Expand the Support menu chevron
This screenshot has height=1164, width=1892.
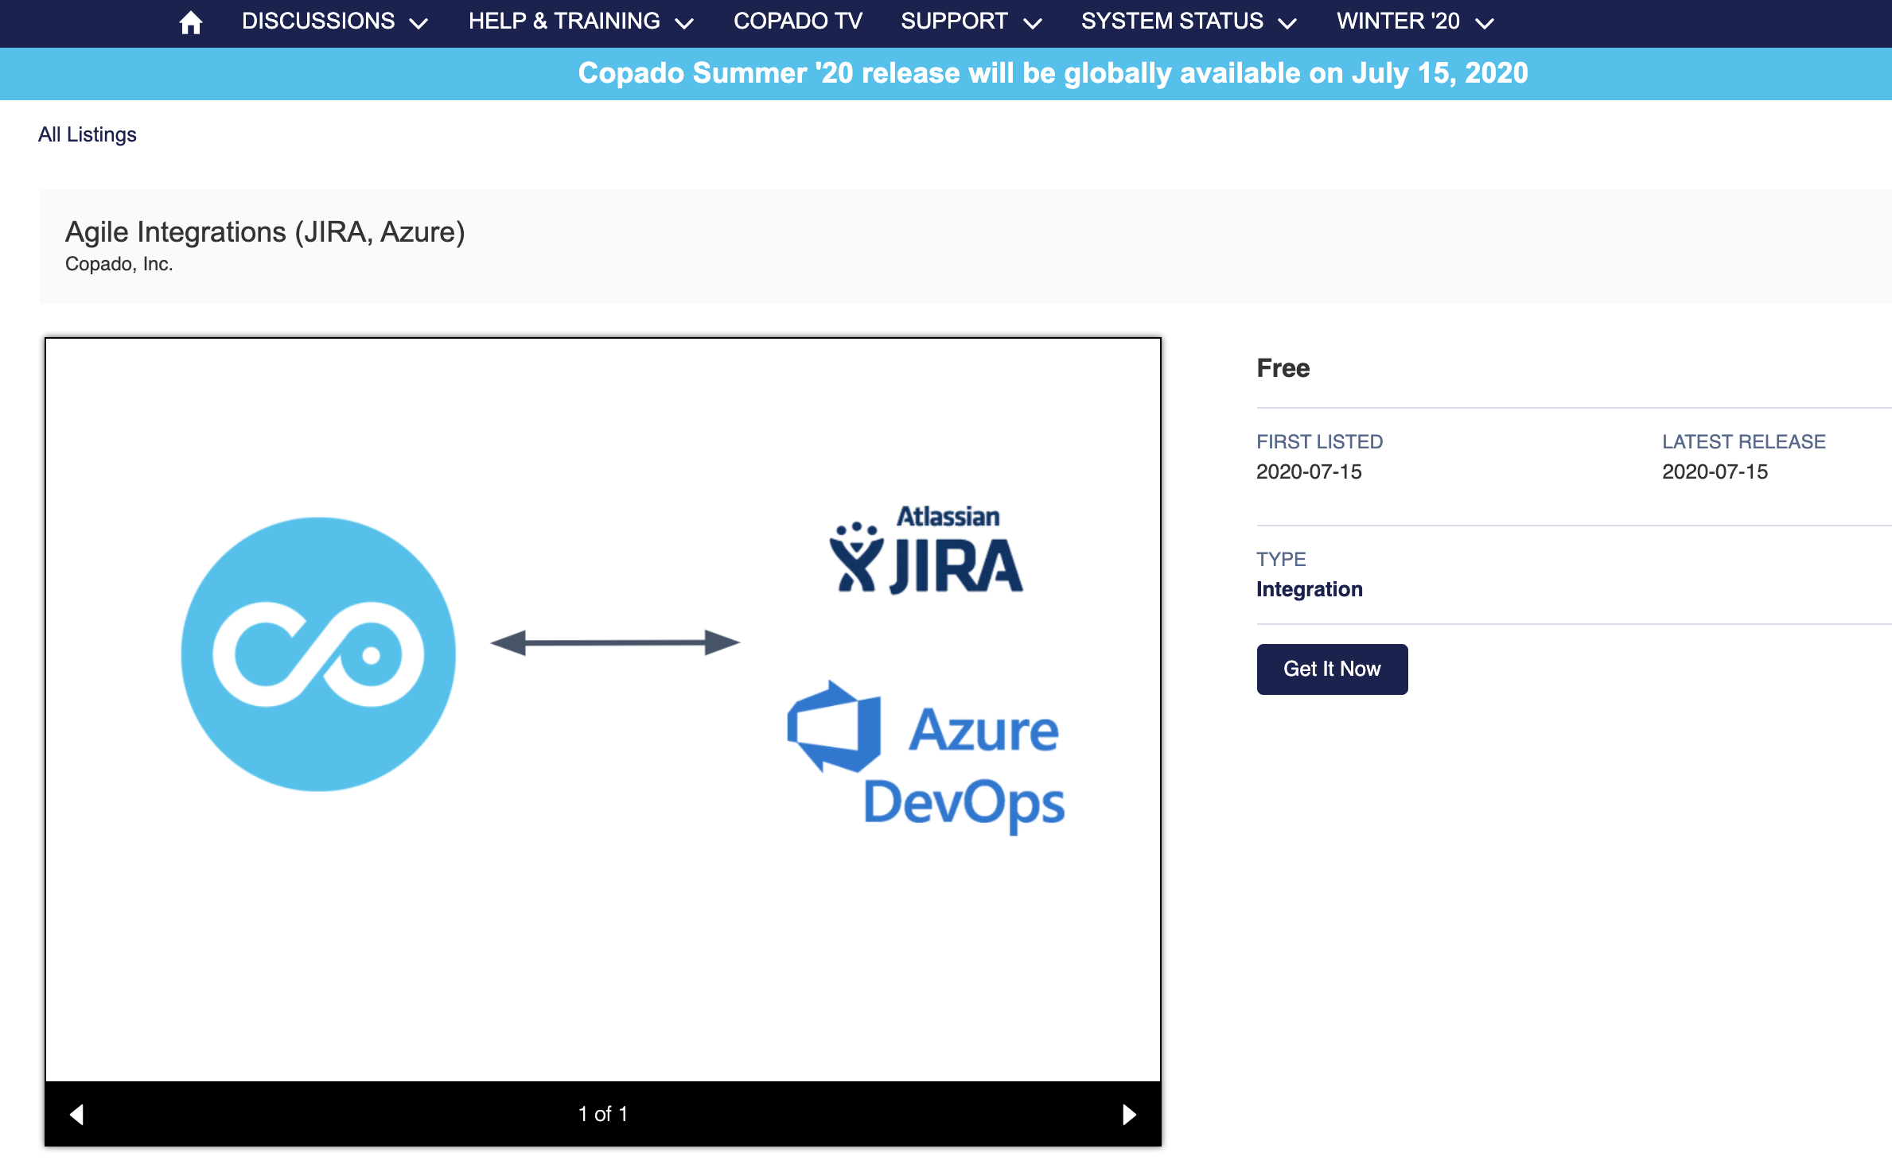[x=1033, y=23]
